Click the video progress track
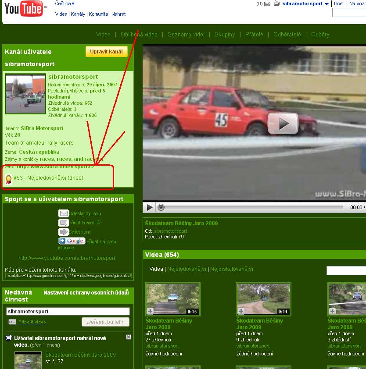 (x=253, y=207)
